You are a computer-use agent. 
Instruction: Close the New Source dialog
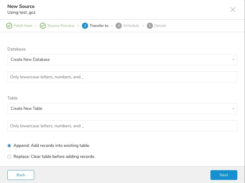[x=233, y=9]
